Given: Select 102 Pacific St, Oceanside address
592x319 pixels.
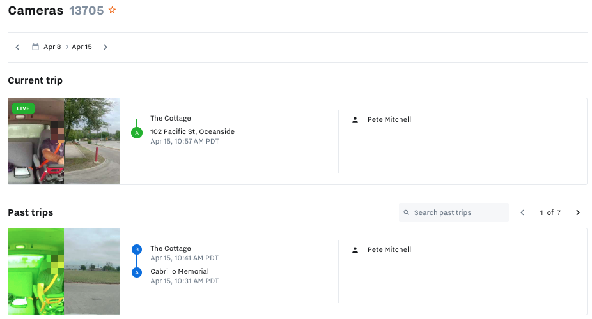Looking at the screenshot, I should [x=192, y=132].
